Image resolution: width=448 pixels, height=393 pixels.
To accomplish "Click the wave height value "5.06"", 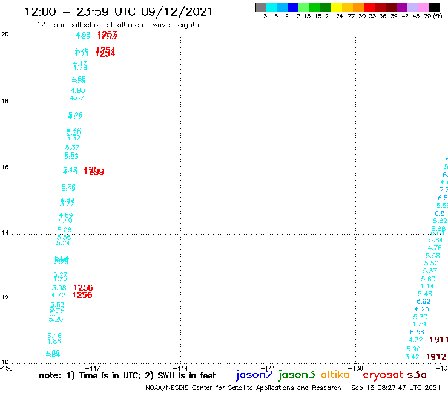I will pyautogui.click(x=64, y=230).
